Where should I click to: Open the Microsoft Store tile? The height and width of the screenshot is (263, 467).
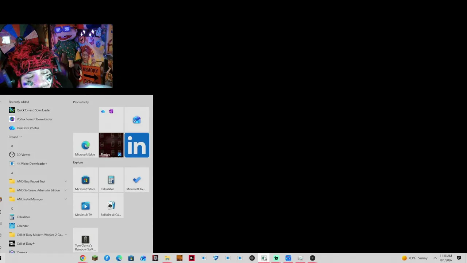[x=85, y=180]
